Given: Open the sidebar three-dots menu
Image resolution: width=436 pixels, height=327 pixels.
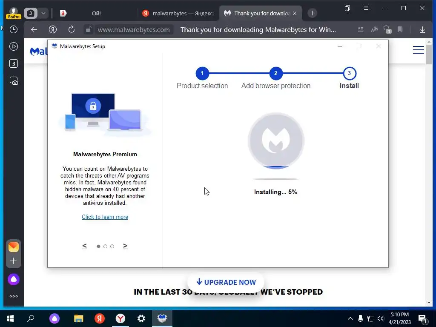Looking at the screenshot, I should click(x=13, y=296).
